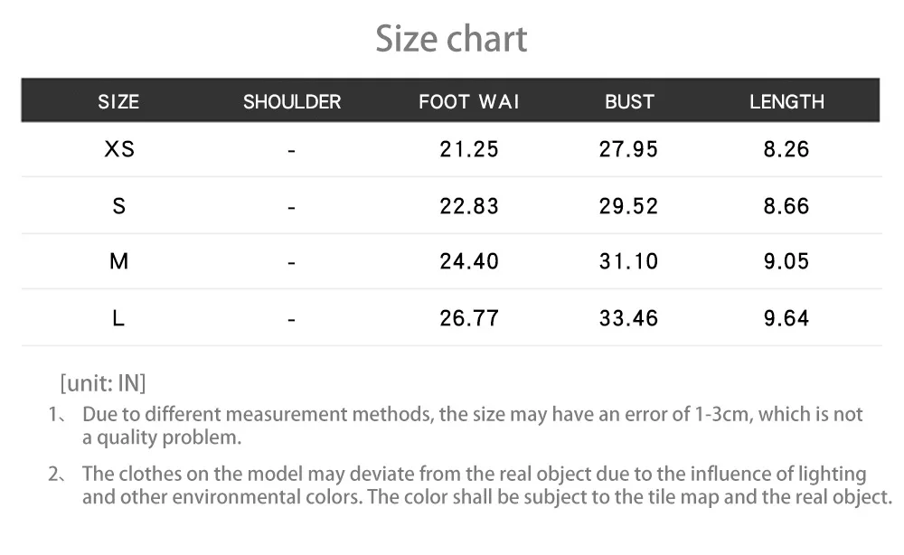Select the 8.26 length value
Viewport: 904px width, 555px height.
786,149
